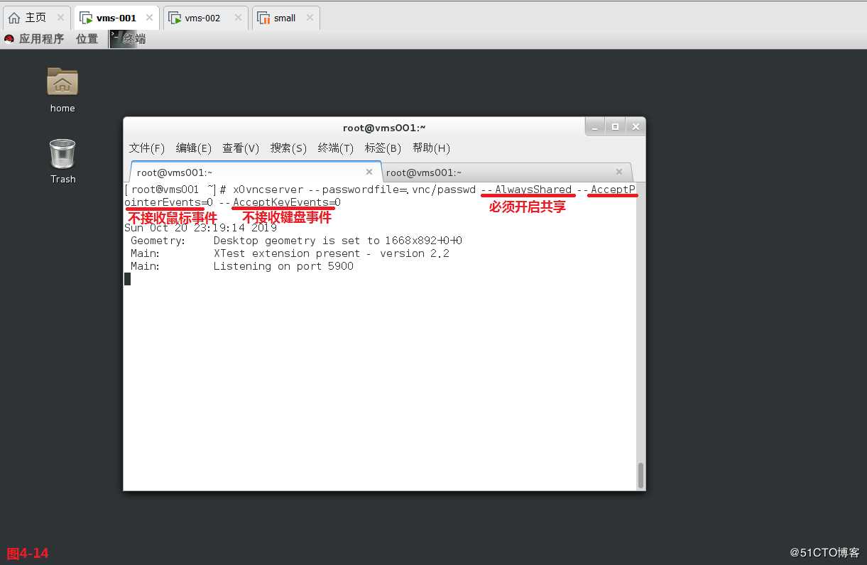867x565 pixels.
Task: Close the small VM tab
Action: click(x=309, y=18)
